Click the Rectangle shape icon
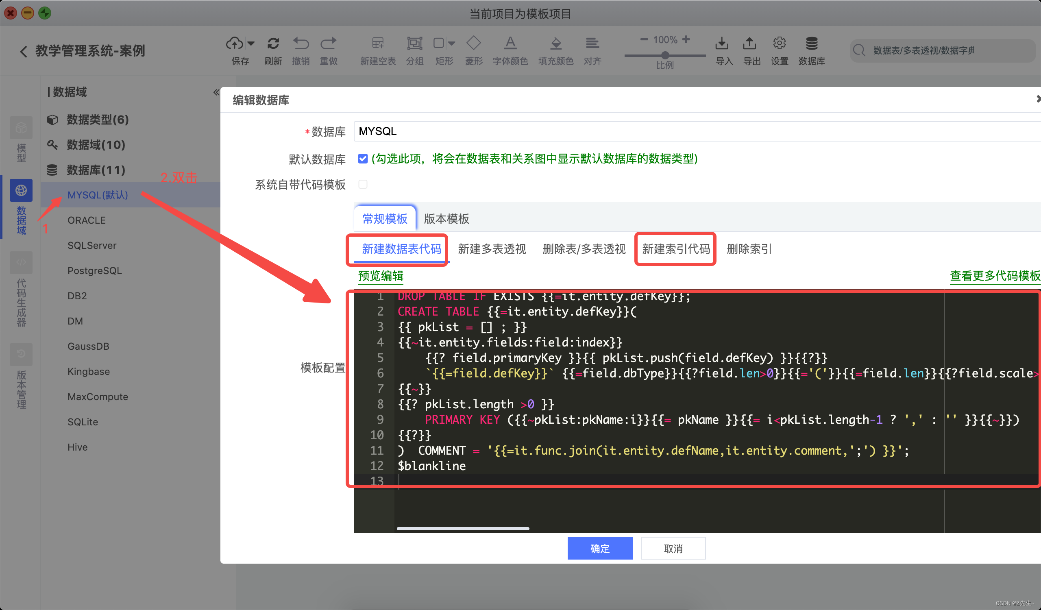1041x610 pixels. (439, 43)
